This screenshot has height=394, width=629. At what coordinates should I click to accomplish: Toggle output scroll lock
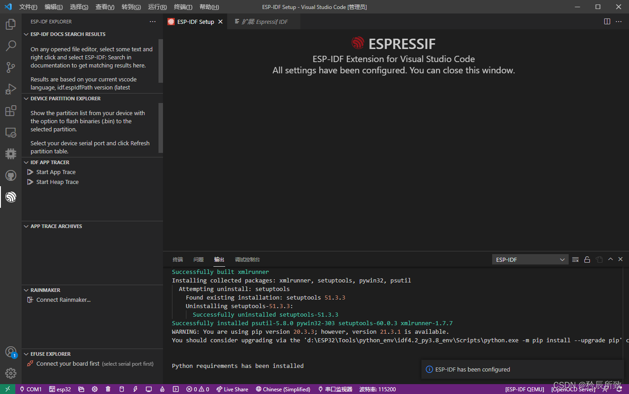(587, 260)
